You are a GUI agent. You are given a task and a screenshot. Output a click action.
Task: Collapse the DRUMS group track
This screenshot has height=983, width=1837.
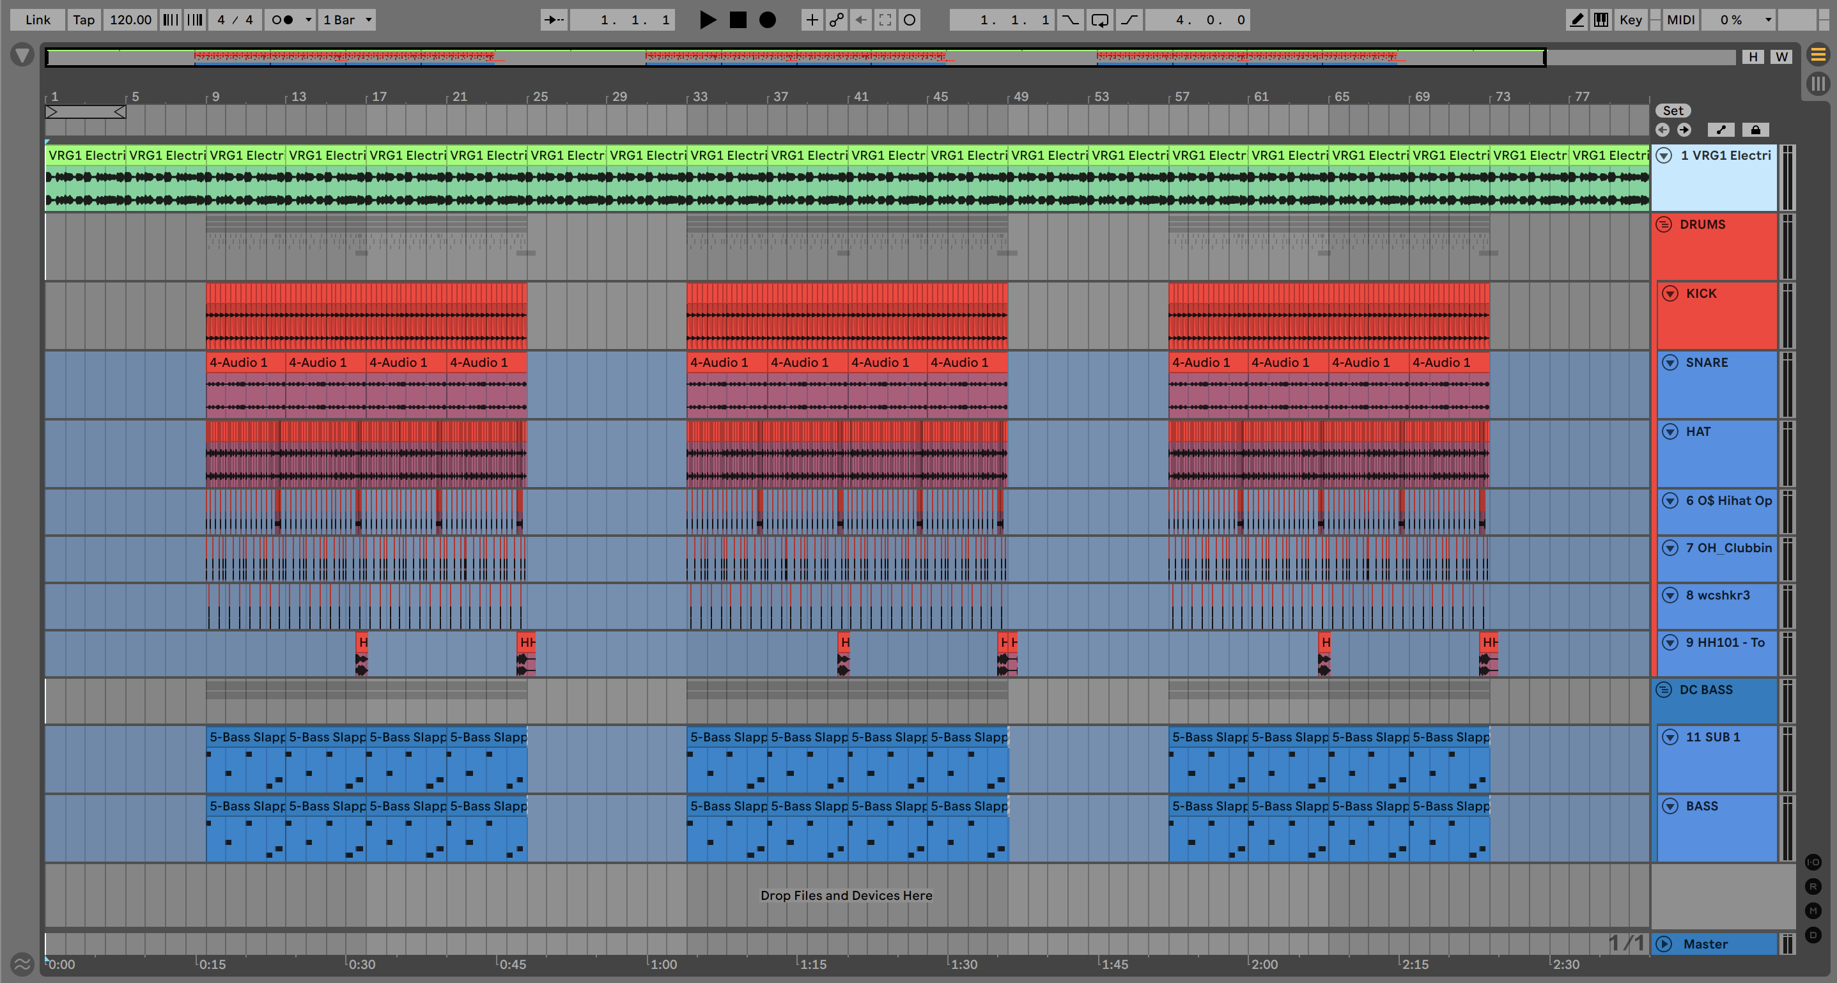[1664, 224]
